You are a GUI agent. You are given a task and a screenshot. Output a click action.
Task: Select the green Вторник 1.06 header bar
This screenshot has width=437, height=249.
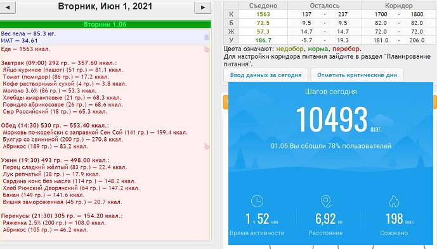coord(105,25)
